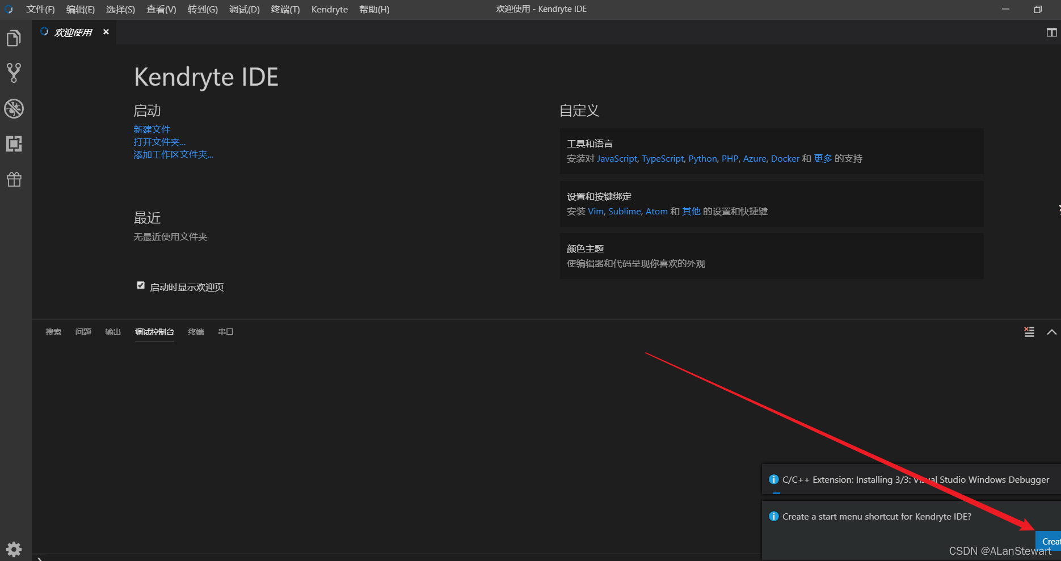Click the info icon on C/C++ notification
Screen dimensions: 1061x561
click(773, 479)
